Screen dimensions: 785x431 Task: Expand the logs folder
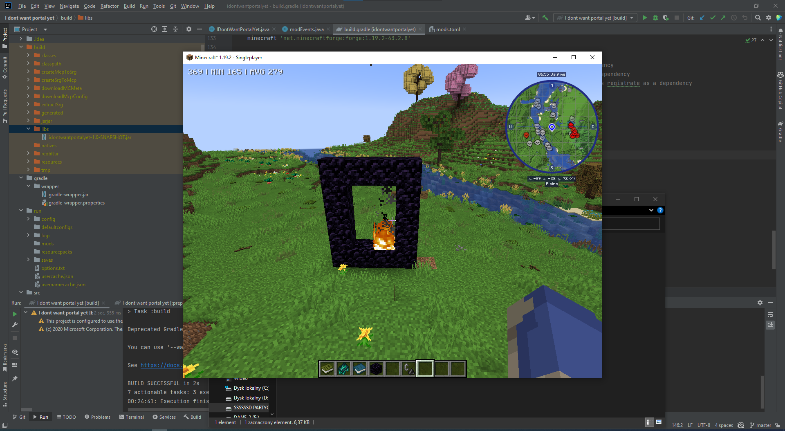click(28, 235)
